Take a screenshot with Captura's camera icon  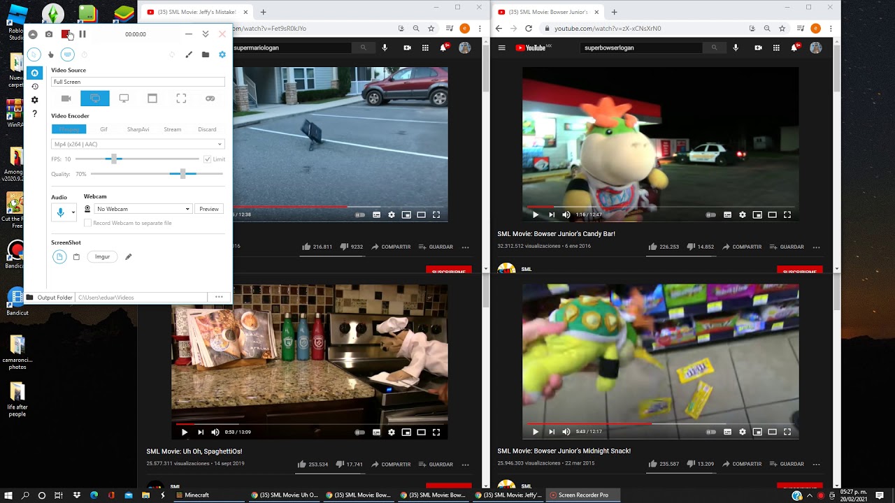point(49,34)
